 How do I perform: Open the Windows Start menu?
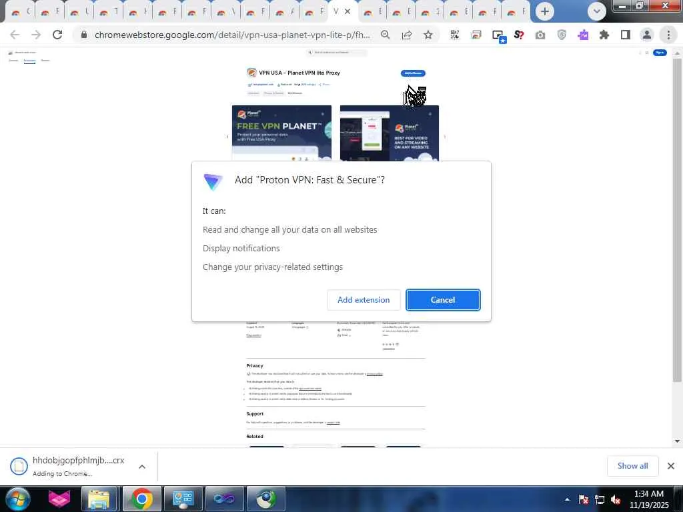click(17, 499)
